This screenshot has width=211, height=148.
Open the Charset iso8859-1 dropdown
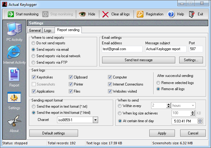[x=95, y=120]
